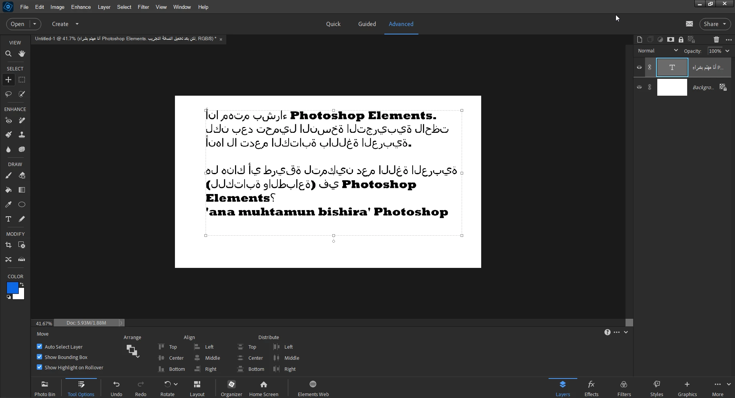The height and width of the screenshot is (398, 735).
Task: Select the Eraser tool
Action: tap(22, 176)
